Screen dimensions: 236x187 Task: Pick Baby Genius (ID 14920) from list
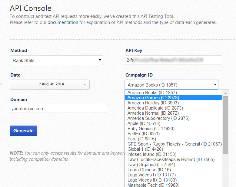pos(151,129)
